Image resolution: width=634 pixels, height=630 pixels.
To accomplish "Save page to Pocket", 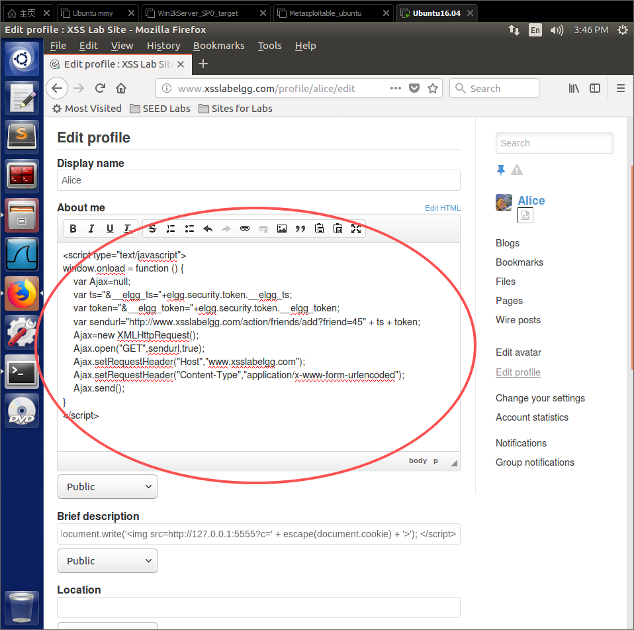I will pyautogui.click(x=414, y=88).
